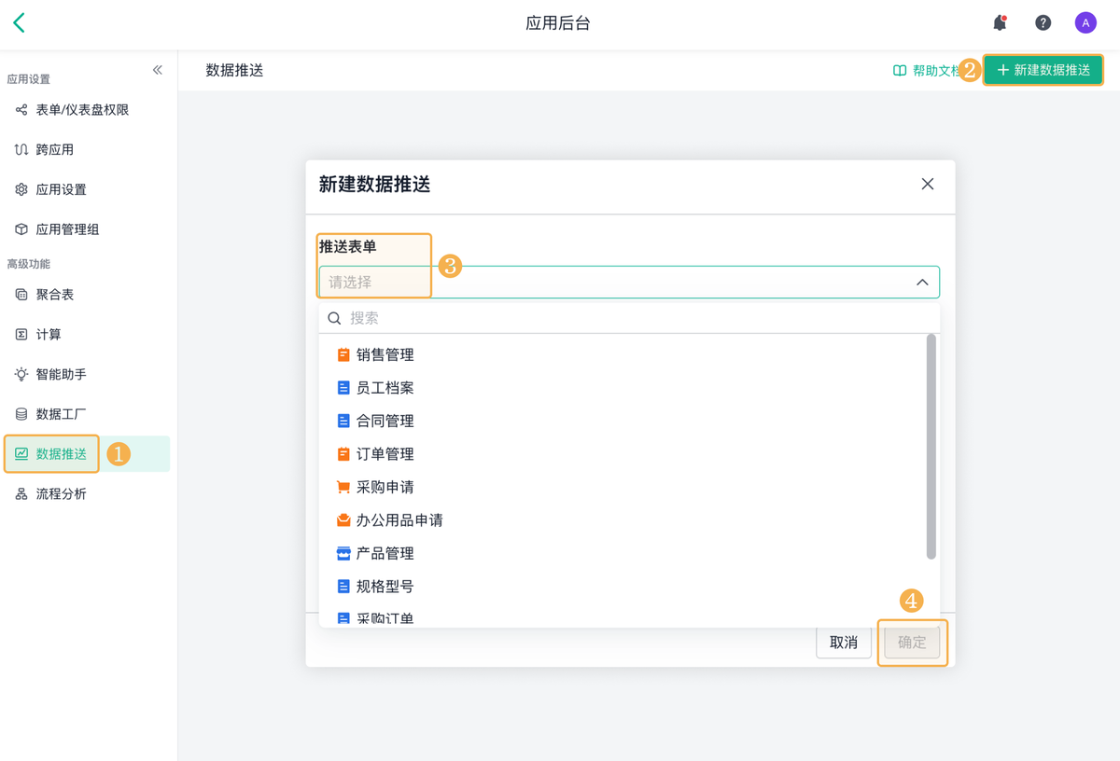This screenshot has width=1120, height=761.
Task: Click the 新建数据推送 button
Action: tap(1043, 70)
